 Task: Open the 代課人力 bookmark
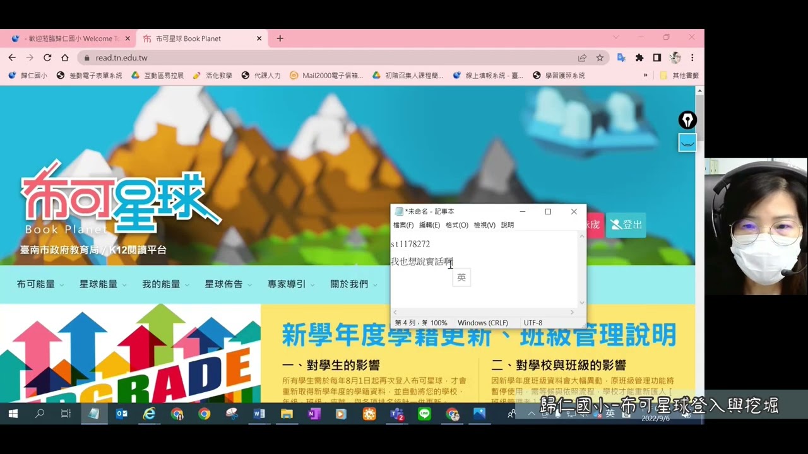pyautogui.click(x=261, y=75)
